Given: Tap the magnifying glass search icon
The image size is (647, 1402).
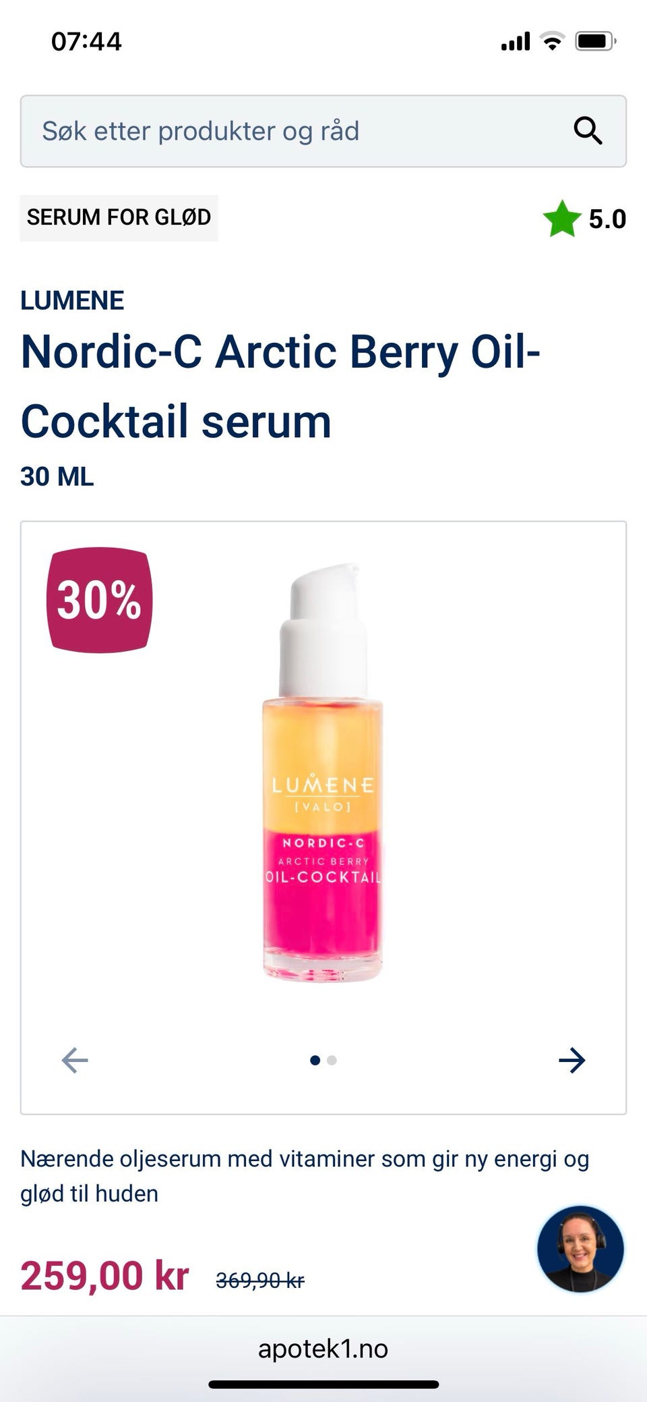Looking at the screenshot, I should coord(588,130).
